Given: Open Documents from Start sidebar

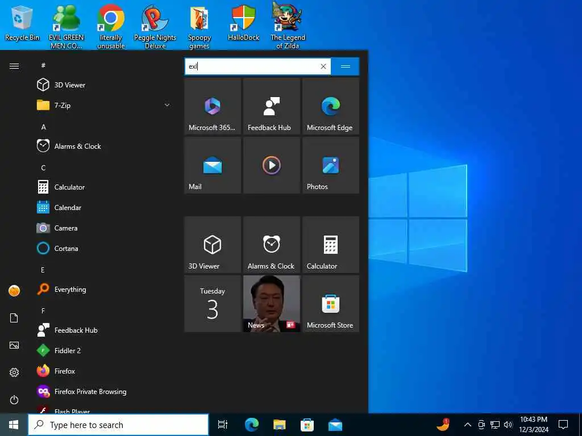Looking at the screenshot, I should point(14,318).
